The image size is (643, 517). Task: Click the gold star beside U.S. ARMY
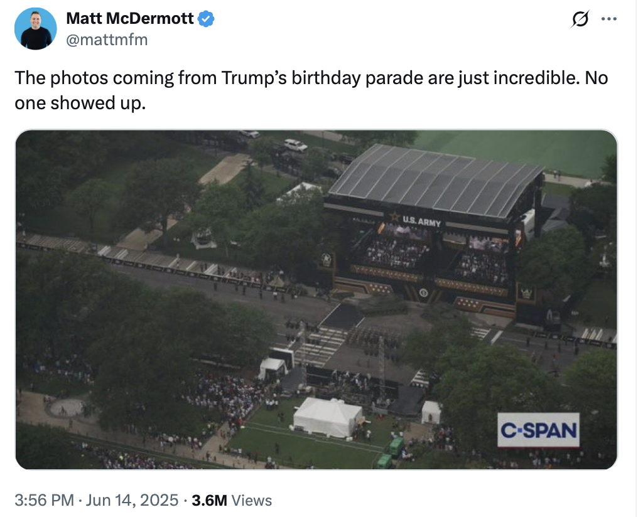point(394,216)
